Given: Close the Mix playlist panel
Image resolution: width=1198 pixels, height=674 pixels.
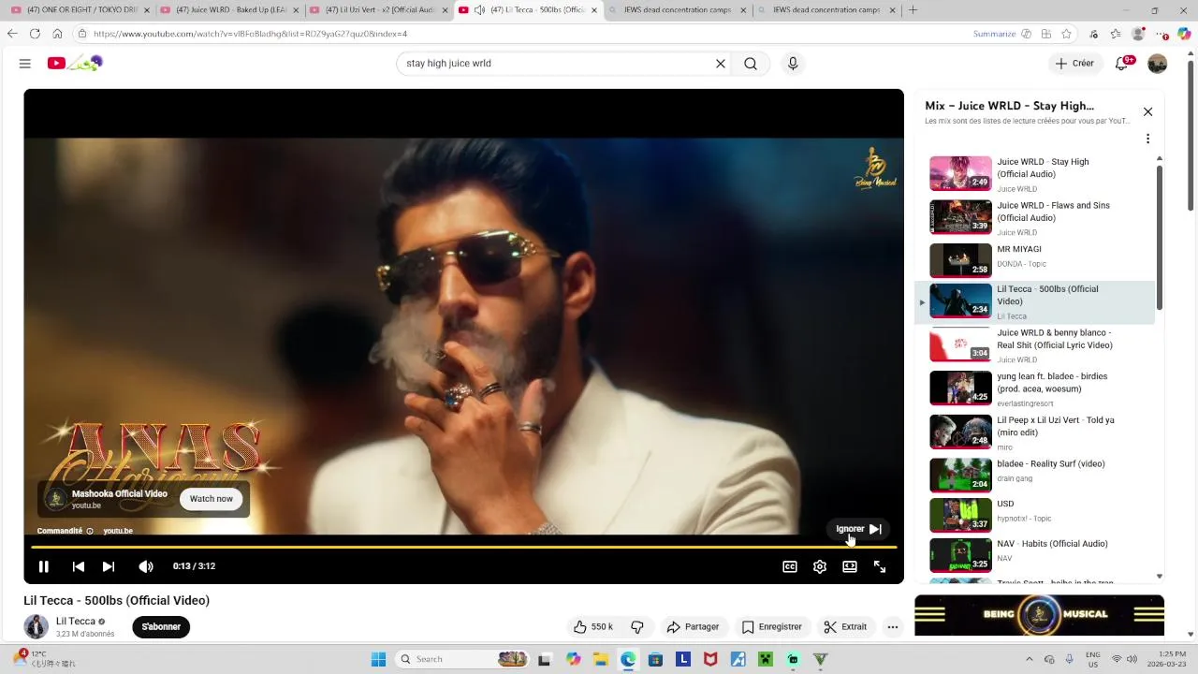Looking at the screenshot, I should [x=1147, y=112].
